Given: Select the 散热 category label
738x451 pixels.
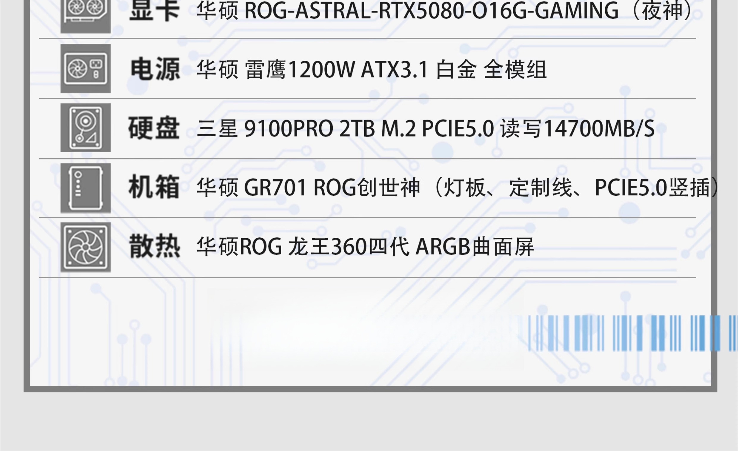Looking at the screenshot, I should click(154, 247).
